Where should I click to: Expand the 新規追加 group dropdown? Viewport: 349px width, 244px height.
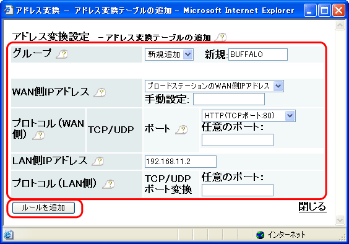tap(169, 54)
